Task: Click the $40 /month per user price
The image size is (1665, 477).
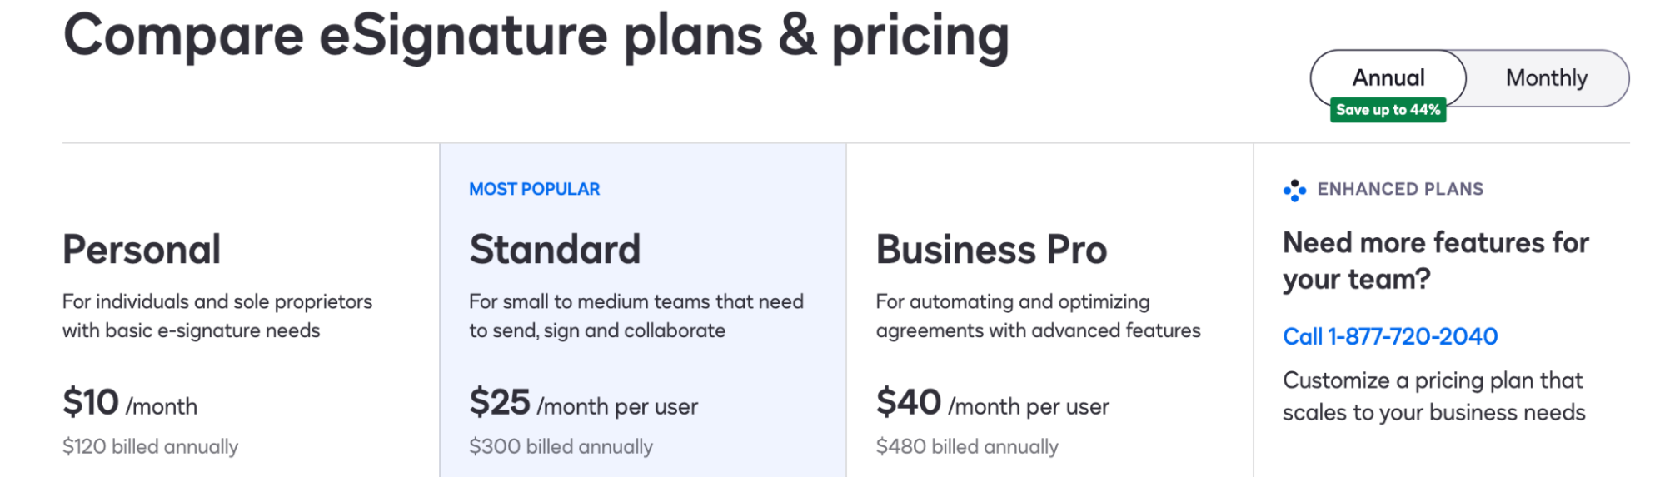Action: pyautogui.click(x=992, y=403)
